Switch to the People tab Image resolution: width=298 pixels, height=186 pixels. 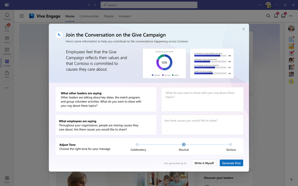[x=109, y=16]
